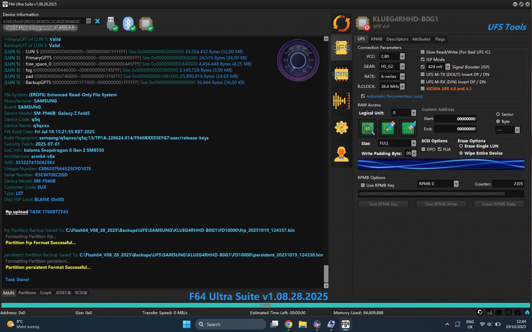Select the Wipe Entire Device option
The image size is (532, 332).
point(461,153)
